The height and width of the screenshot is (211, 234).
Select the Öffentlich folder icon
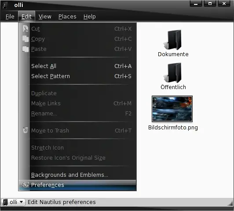pos(173,73)
